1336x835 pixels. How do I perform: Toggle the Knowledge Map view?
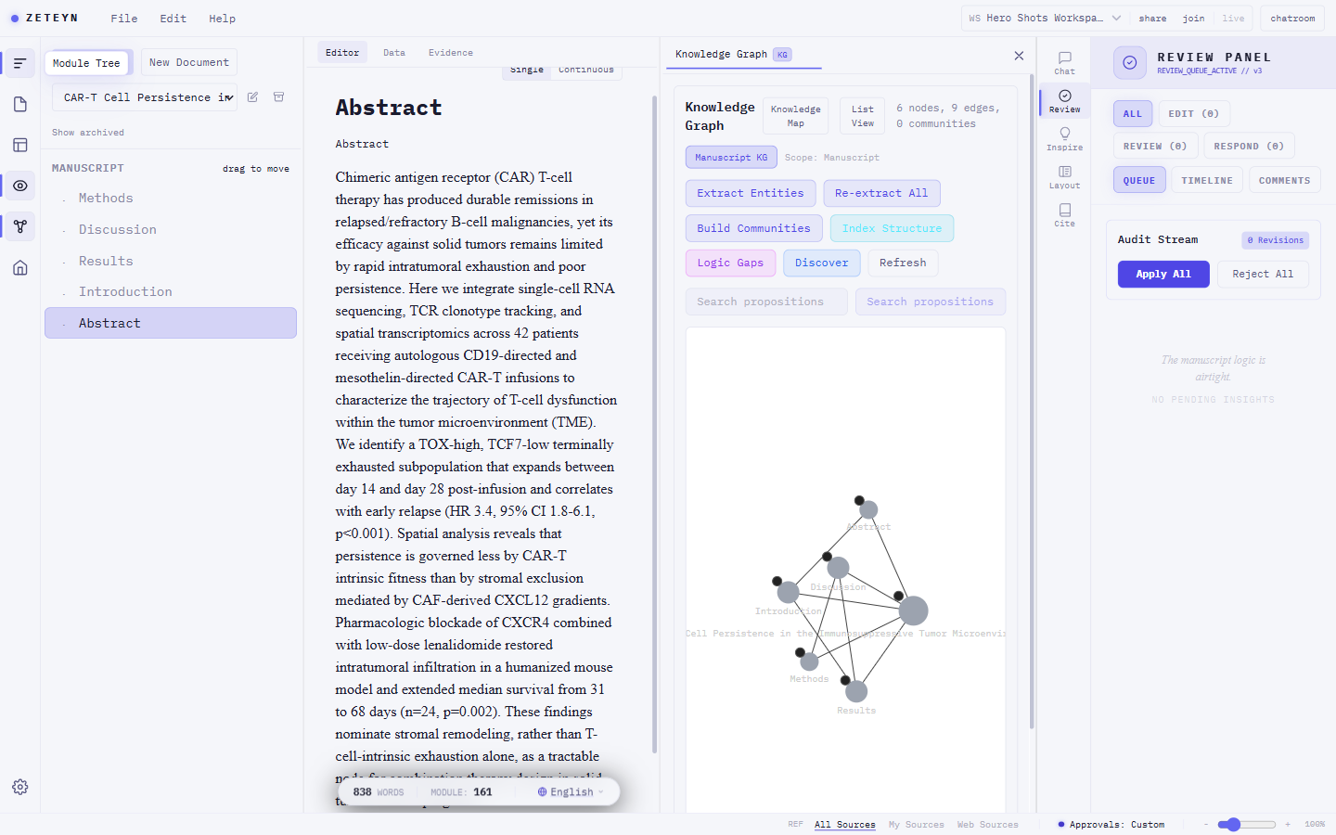tap(796, 116)
